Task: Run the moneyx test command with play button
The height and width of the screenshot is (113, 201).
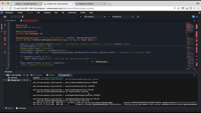Action: (138, 17)
